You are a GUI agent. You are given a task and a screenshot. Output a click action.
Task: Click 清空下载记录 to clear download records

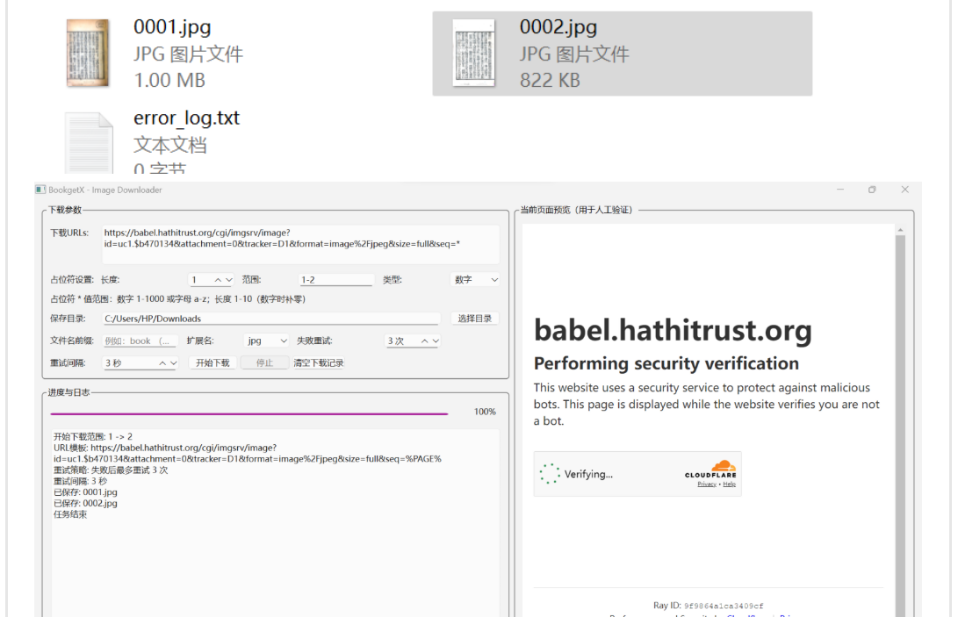pyautogui.click(x=319, y=362)
